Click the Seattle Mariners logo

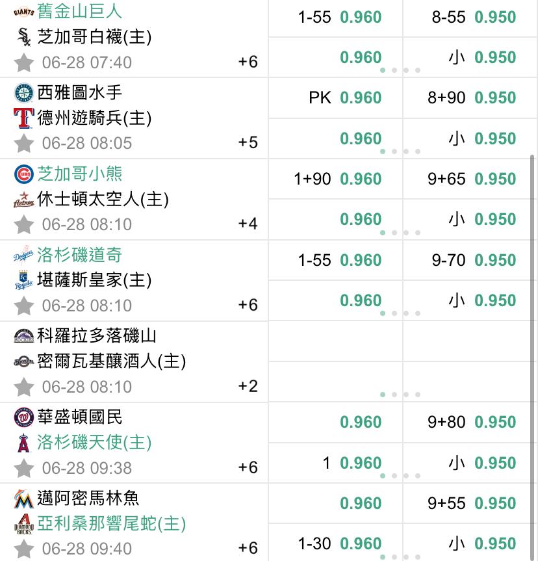click(x=24, y=93)
